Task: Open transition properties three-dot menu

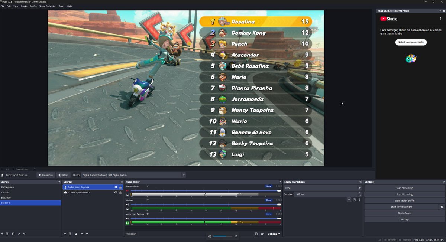Action: tap(359, 200)
